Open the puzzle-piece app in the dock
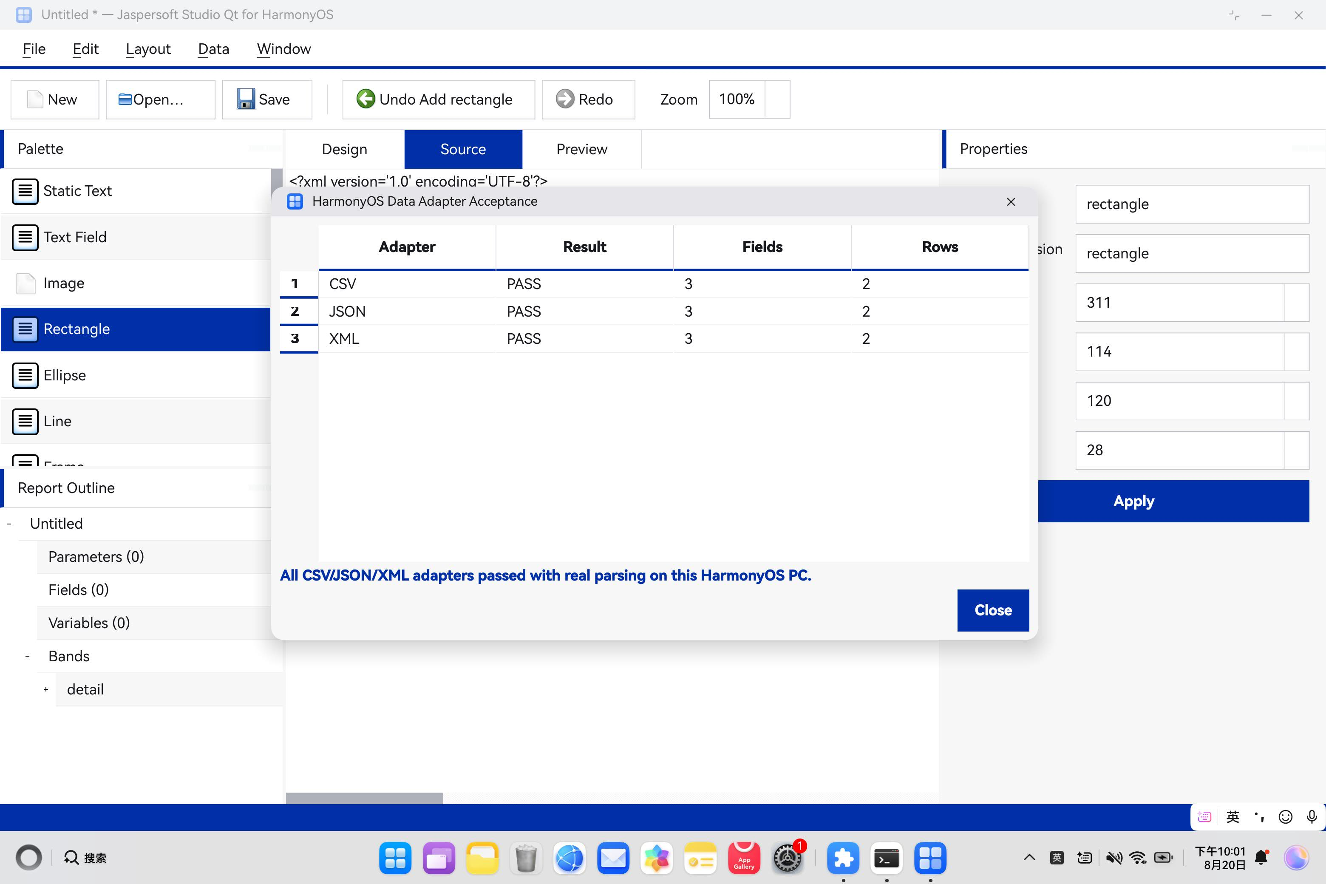This screenshot has height=884, width=1326. coord(843,858)
